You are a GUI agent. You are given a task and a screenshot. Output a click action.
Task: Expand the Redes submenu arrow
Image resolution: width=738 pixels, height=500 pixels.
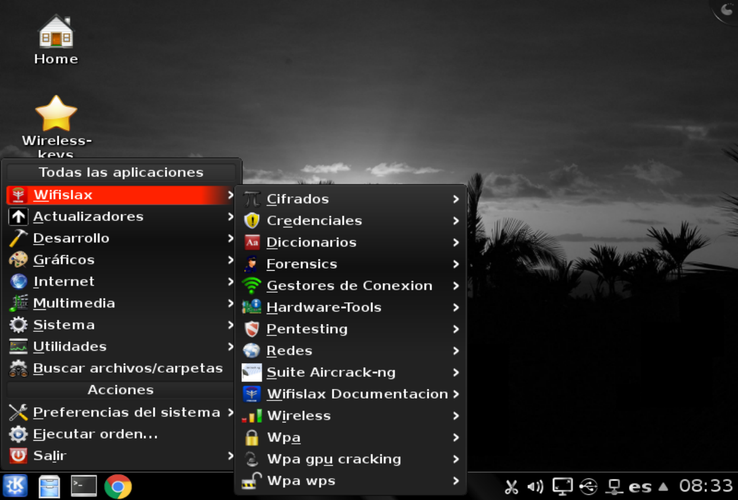456,351
